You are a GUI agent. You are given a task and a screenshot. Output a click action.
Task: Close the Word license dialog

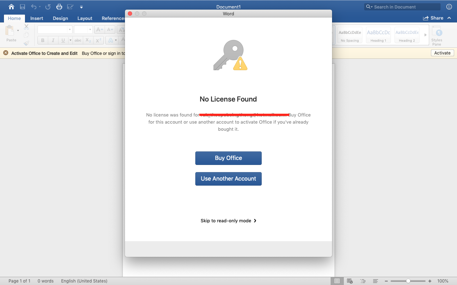130,14
